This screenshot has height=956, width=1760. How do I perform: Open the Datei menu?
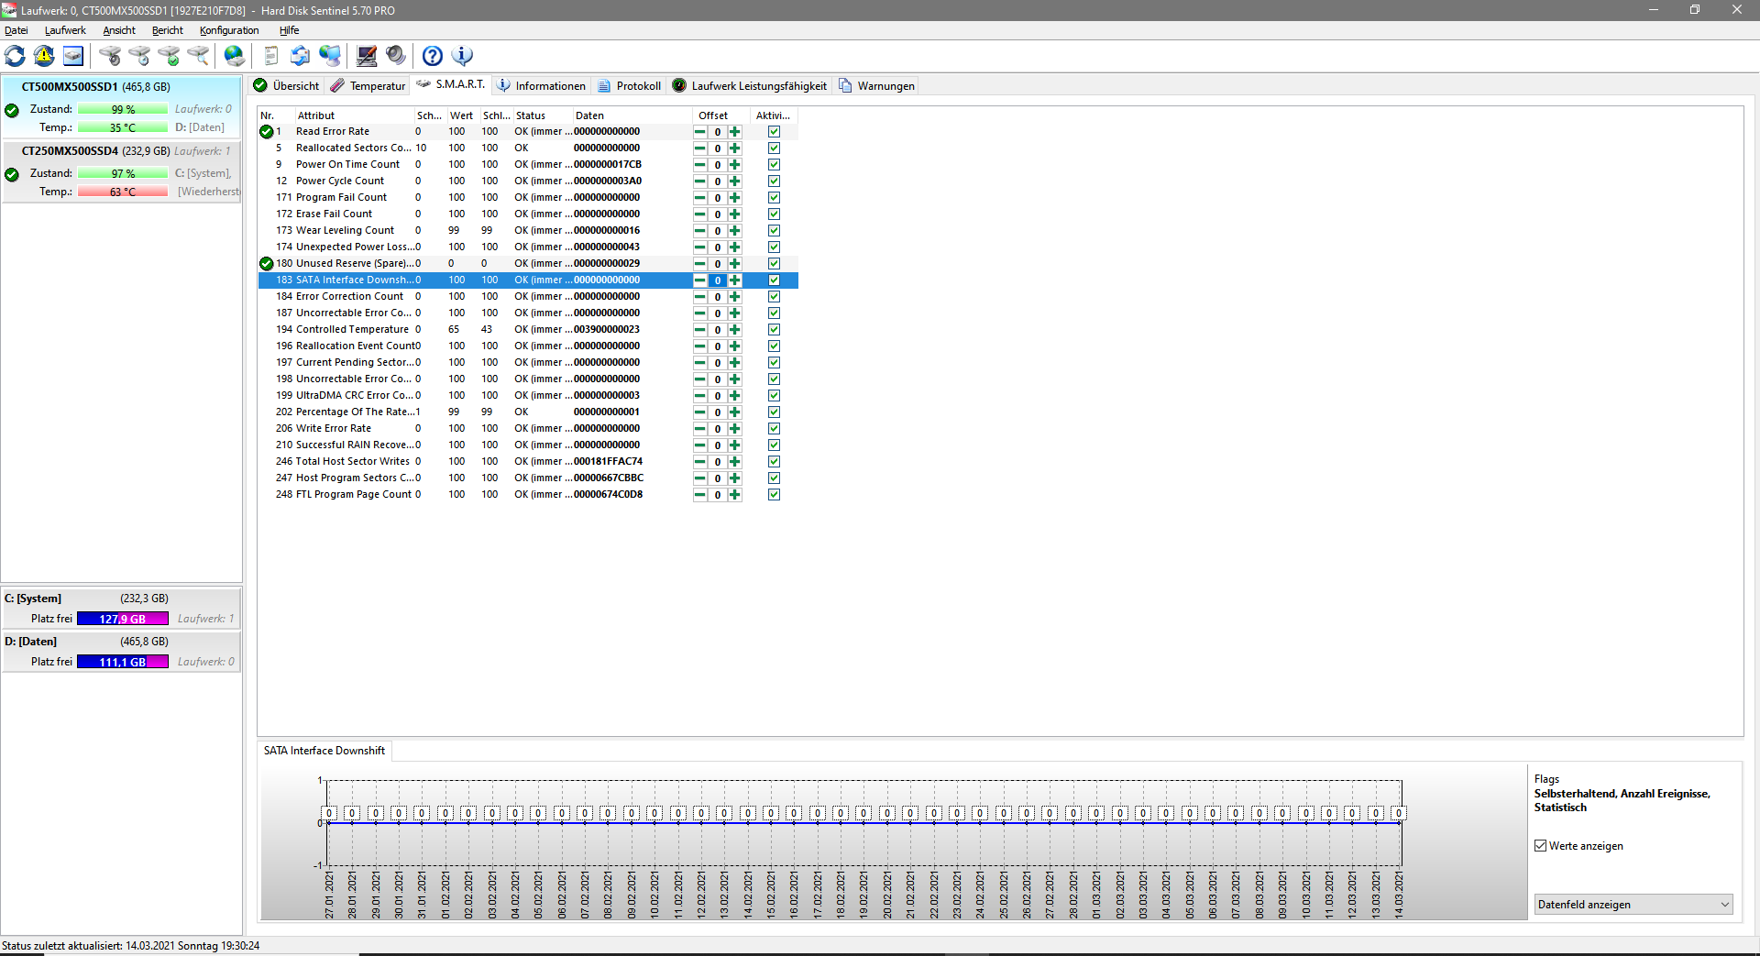[x=16, y=30]
